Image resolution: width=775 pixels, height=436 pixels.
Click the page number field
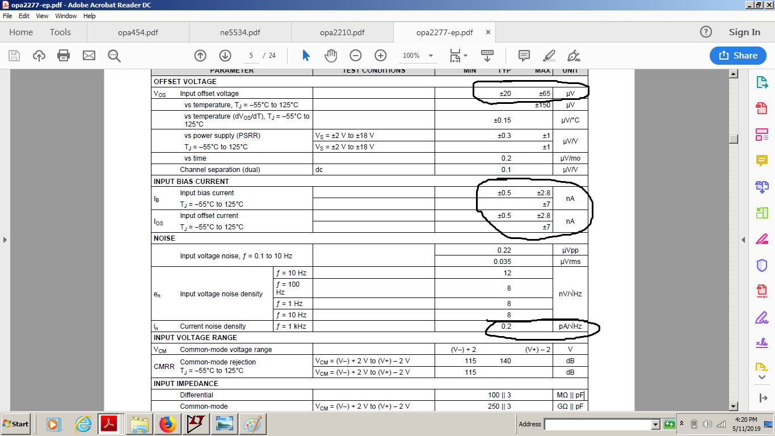point(250,56)
